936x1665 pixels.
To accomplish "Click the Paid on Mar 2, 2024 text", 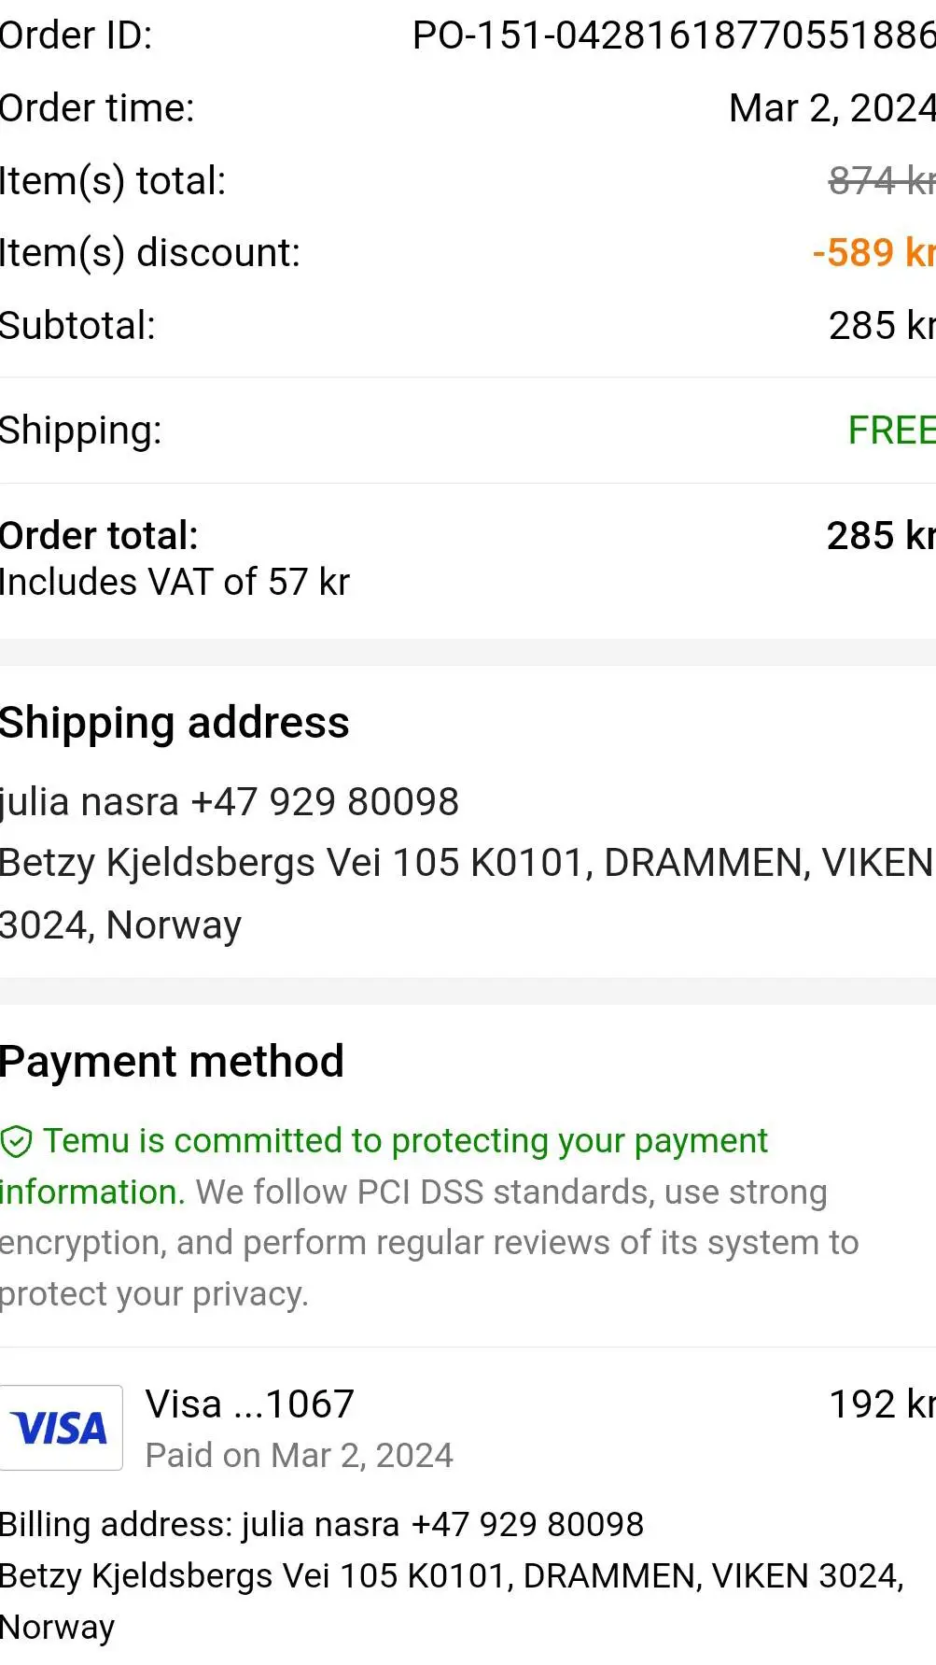I will tap(300, 1456).
